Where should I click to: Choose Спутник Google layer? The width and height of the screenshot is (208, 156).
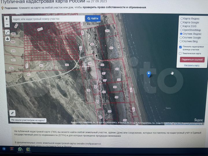[190, 38]
